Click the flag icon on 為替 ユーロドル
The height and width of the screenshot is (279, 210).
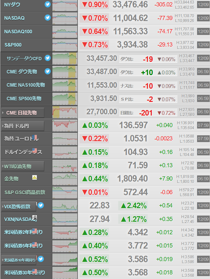tap(35, 137)
